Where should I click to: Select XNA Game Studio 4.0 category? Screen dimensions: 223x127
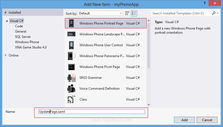31,47
